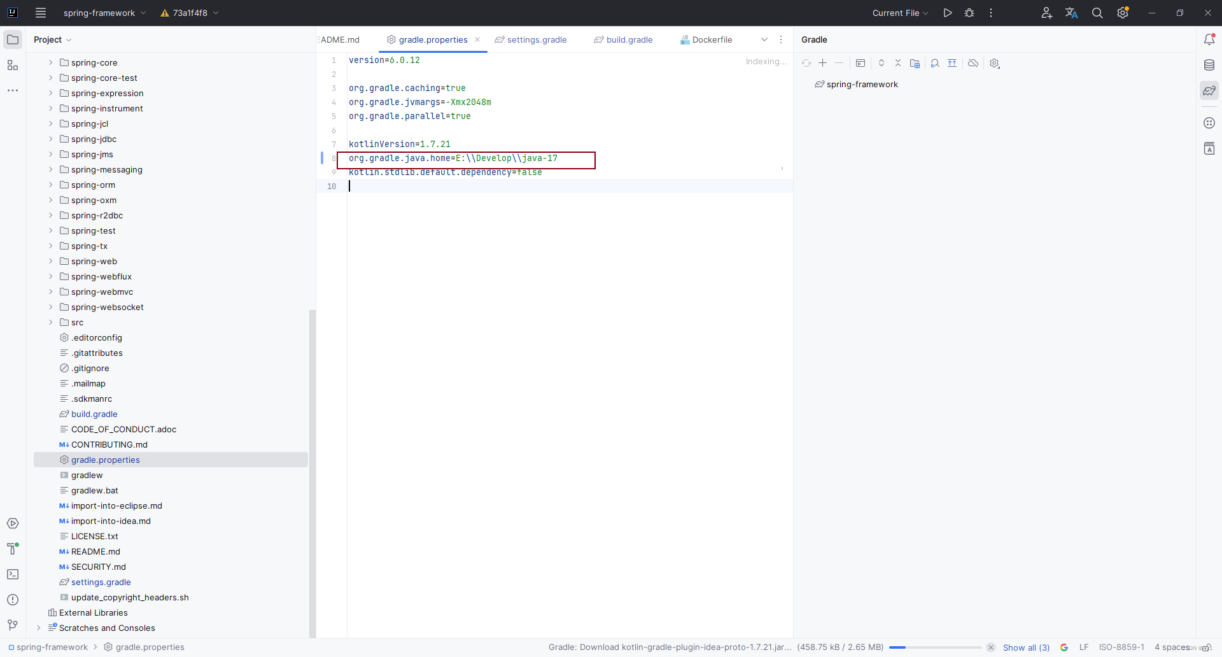Click spring-framework breadcrumb in status bar
The image size is (1222, 657).
tap(48, 647)
